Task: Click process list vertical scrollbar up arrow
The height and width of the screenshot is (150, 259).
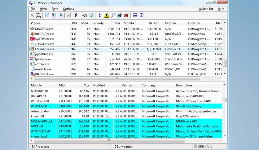Action: [x=225, y=22]
